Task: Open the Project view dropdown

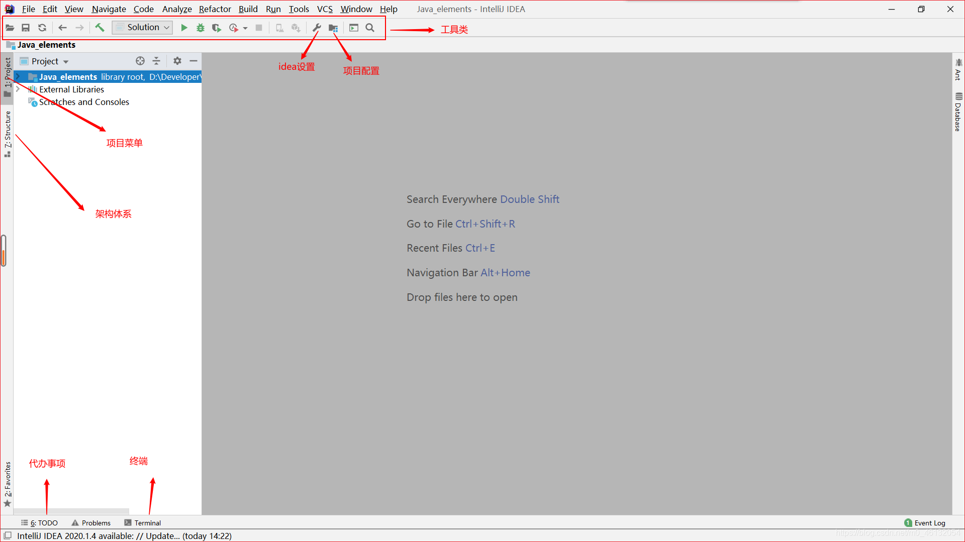Action: click(50, 61)
